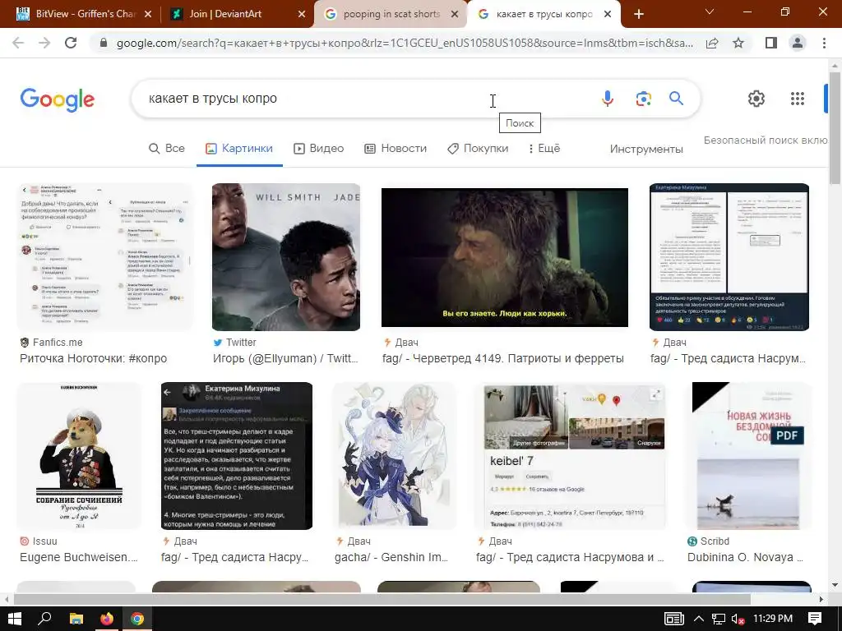Screen dimensions: 842x631
Task: Start voice search with the microphone
Action: (x=608, y=99)
